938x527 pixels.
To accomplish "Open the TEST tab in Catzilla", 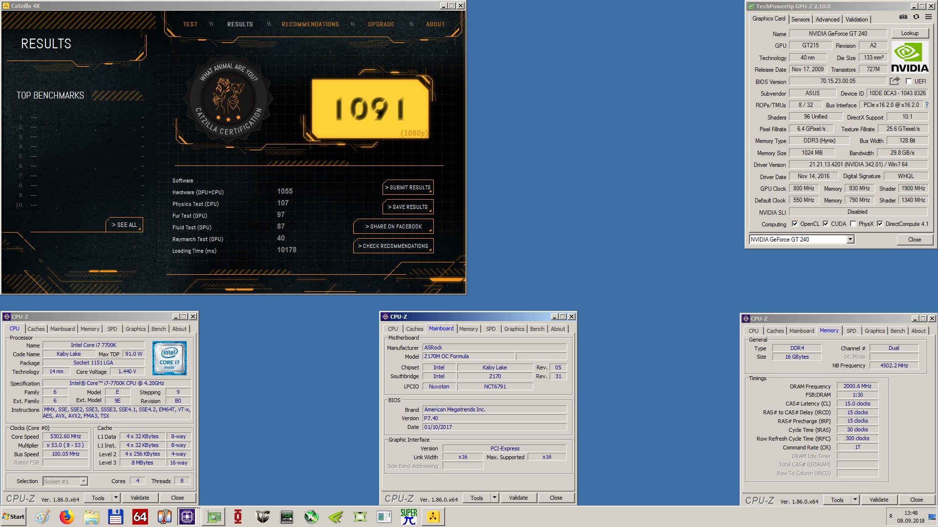I will pos(190,24).
